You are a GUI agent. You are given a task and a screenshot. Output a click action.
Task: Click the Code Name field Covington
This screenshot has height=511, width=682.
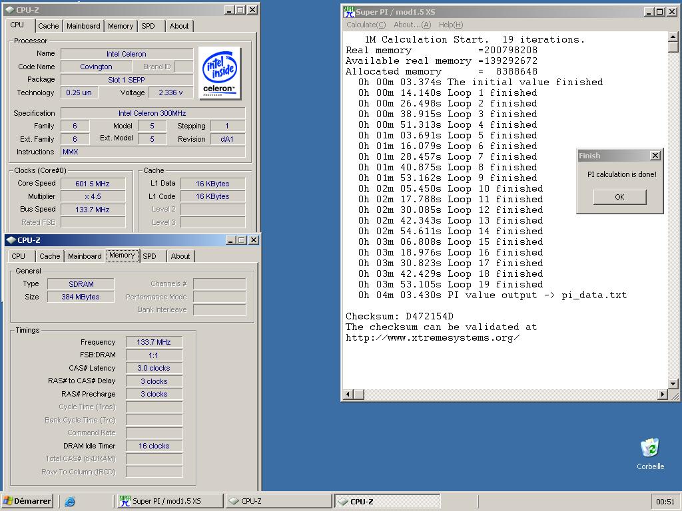(x=96, y=67)
